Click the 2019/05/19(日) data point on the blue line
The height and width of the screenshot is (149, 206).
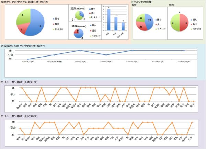[184, 51]
